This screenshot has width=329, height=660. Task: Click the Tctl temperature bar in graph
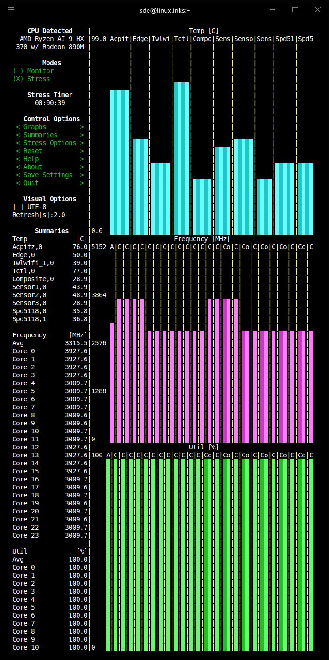point(181,158)
